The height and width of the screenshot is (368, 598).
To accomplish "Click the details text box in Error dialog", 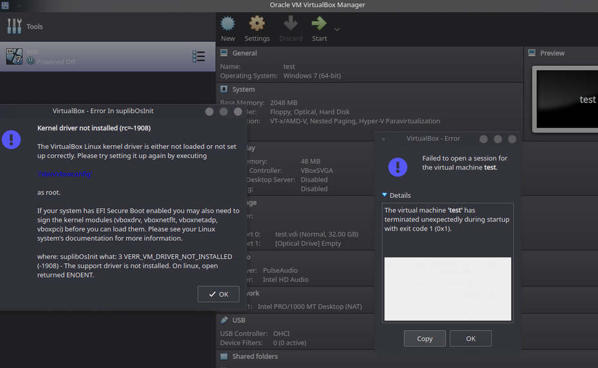I will coord(448,263).
